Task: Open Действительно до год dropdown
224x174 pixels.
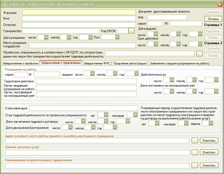Action: tap(216, 80)
